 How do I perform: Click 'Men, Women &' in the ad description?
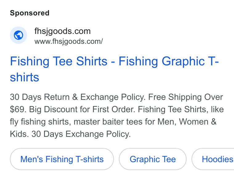pyautogui.click(x=187, y=122)
